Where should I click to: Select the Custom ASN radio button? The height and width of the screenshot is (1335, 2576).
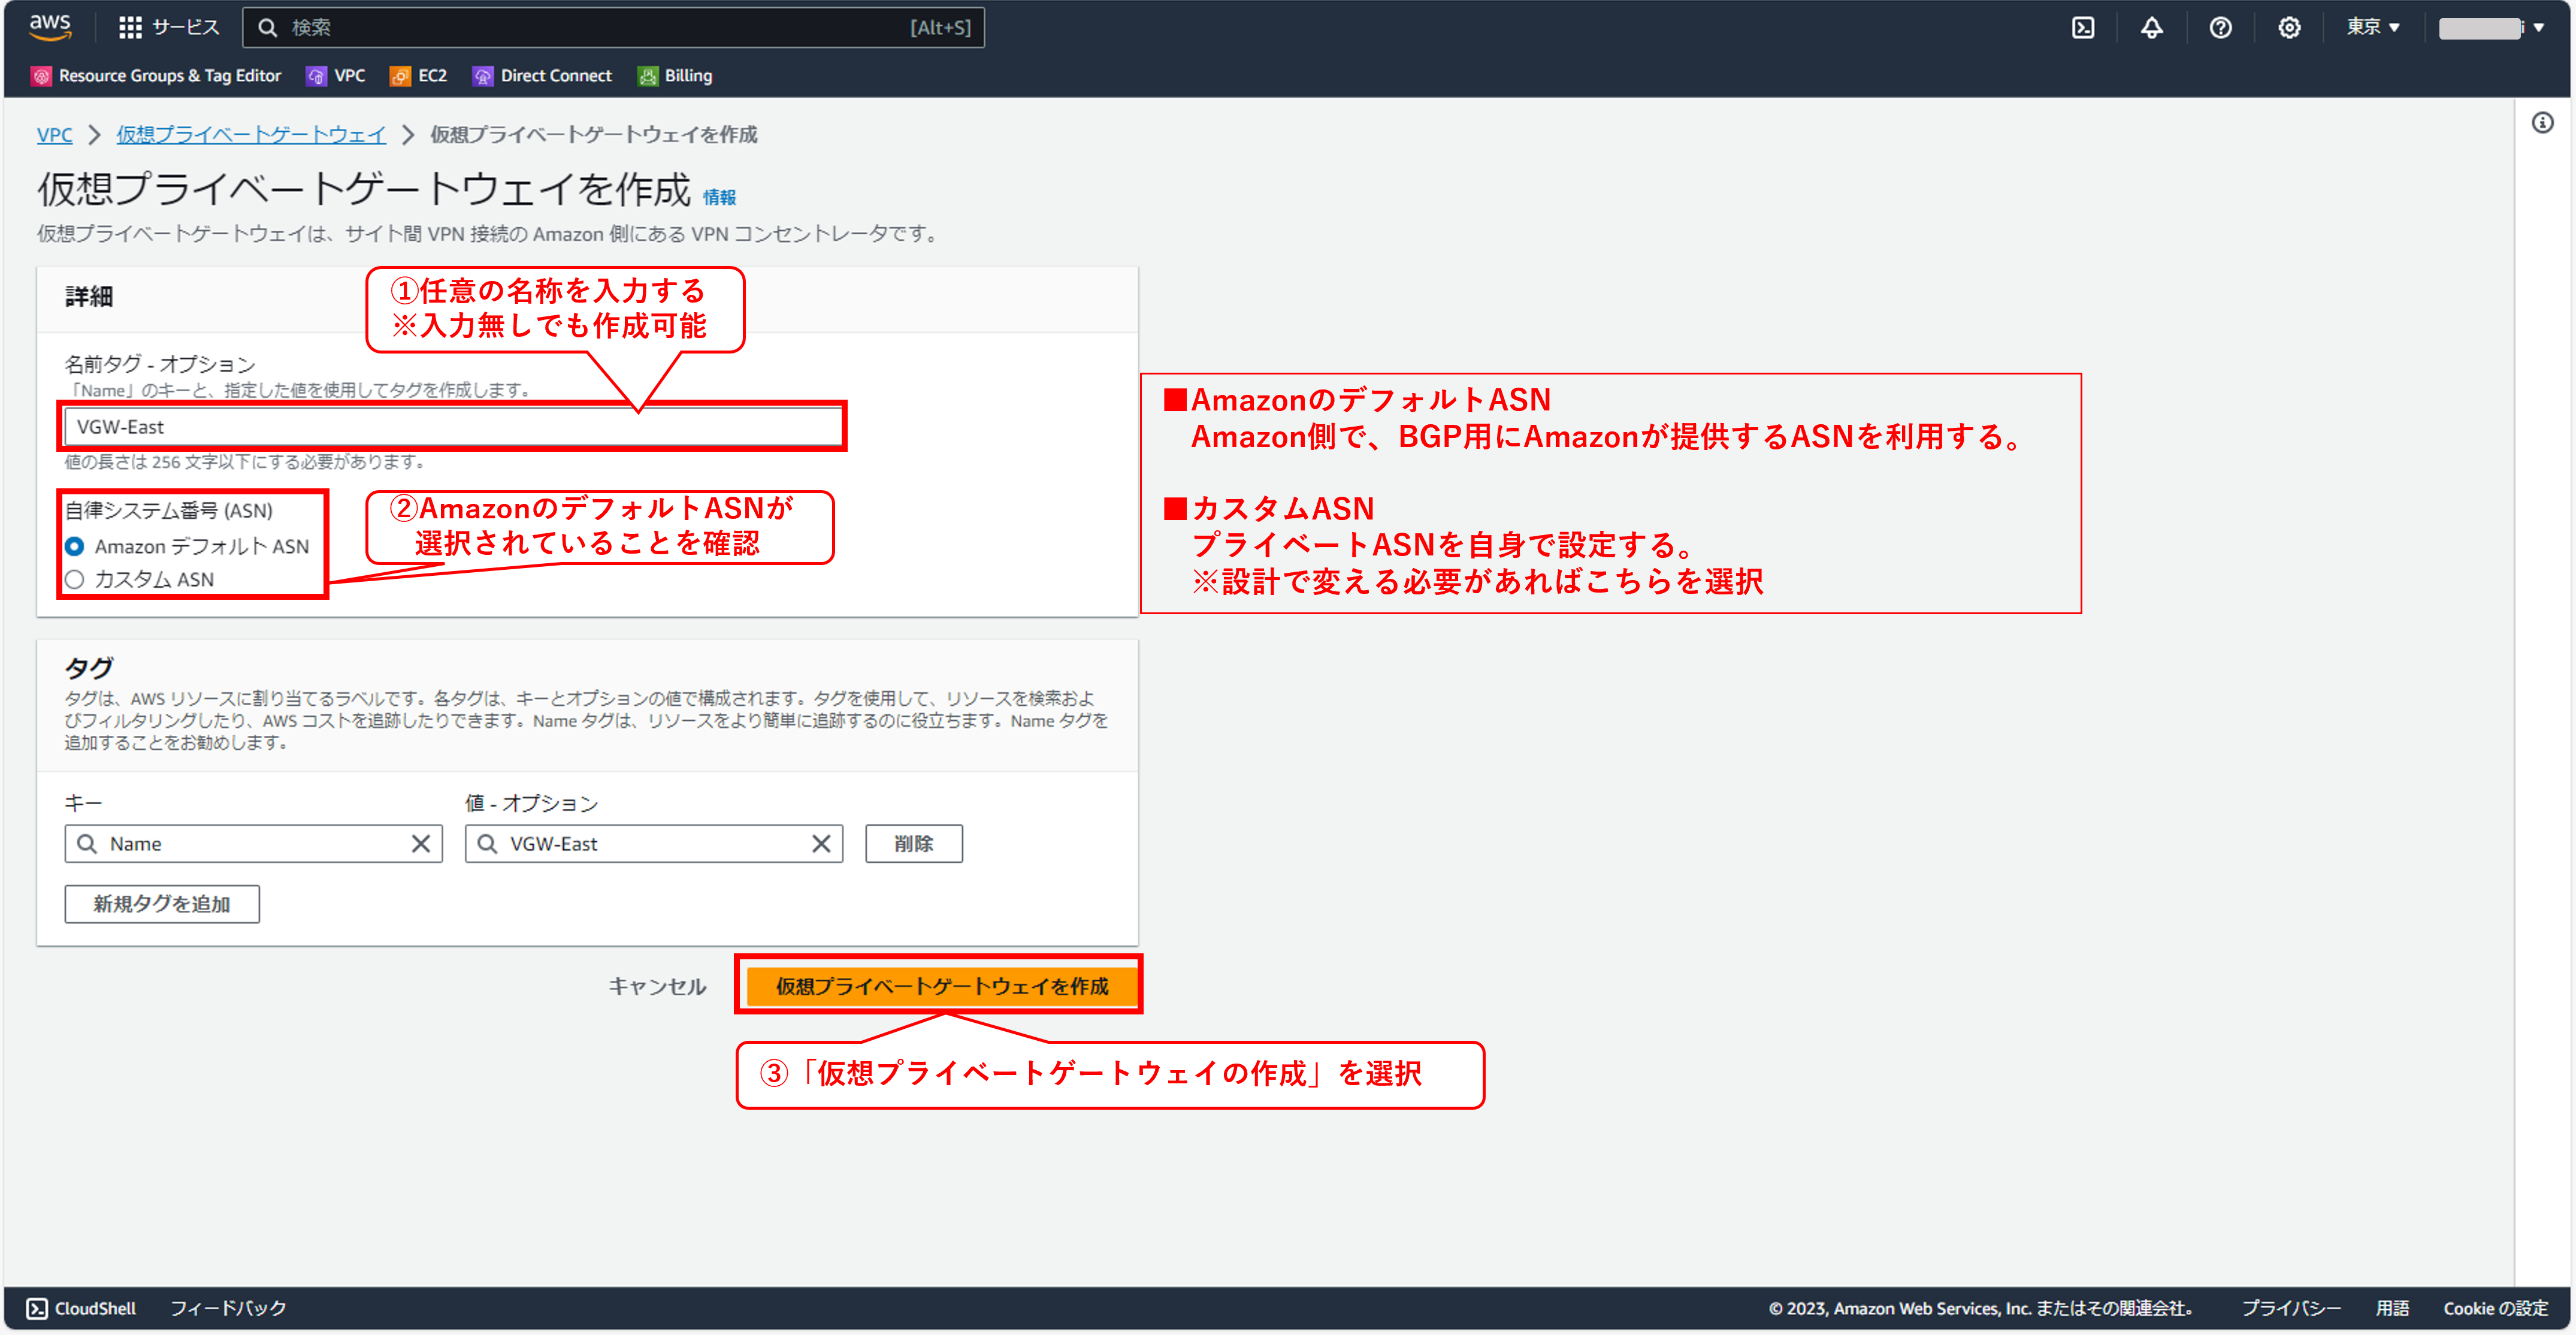tap(75, 580)
